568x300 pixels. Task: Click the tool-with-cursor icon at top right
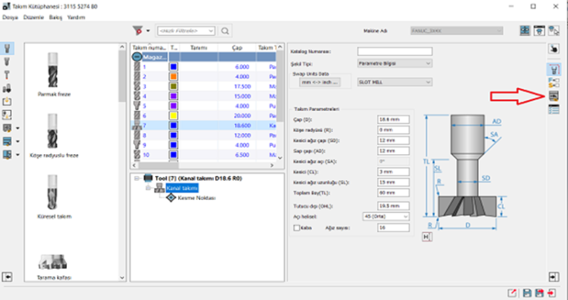[553, 31]
